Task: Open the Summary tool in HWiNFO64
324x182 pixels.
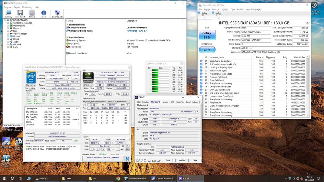Action: click(8, 14)
